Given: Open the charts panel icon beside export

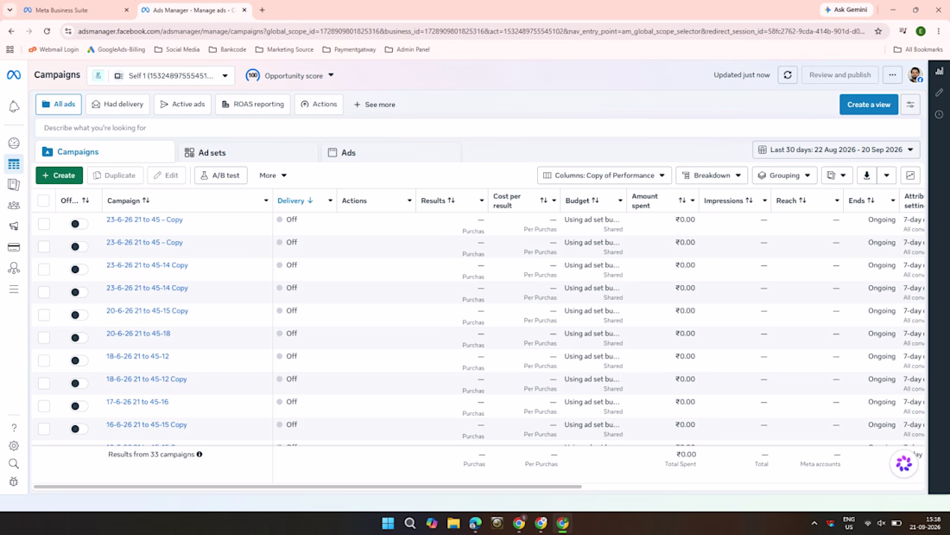Looking at the screenshot, I should [910, 175].
